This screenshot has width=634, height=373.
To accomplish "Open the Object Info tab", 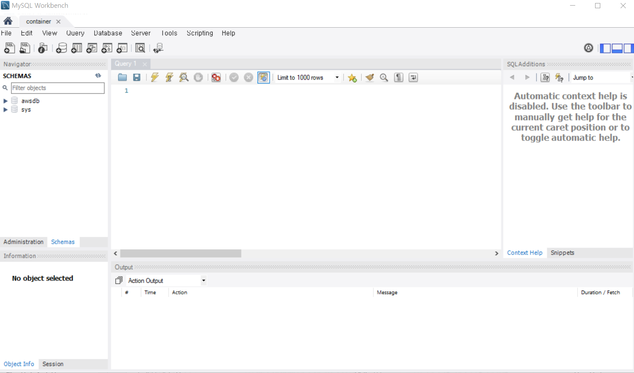I will tap(19, 364).
